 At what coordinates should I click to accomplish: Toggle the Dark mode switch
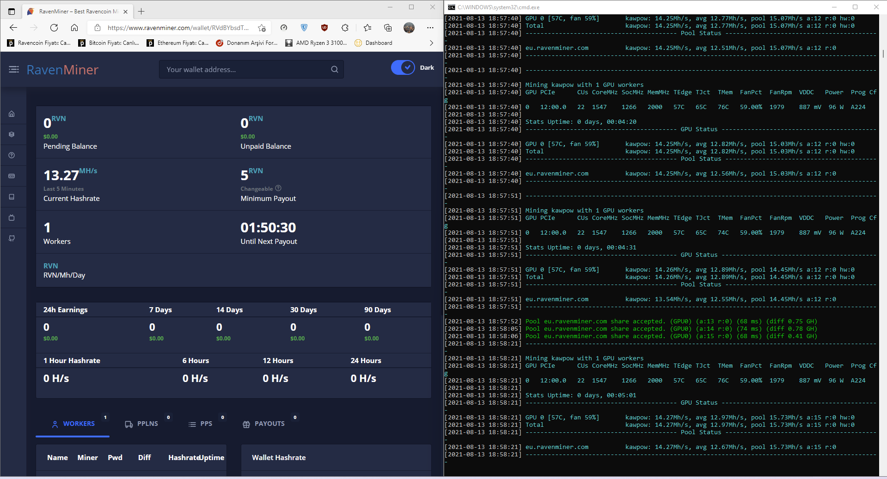403,67
